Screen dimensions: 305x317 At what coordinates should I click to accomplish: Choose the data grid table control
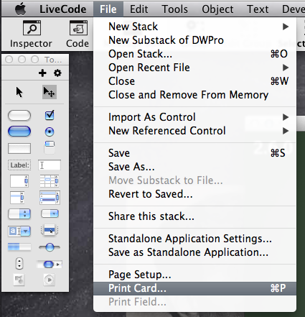pyautogui.click(x=50, y=181)
